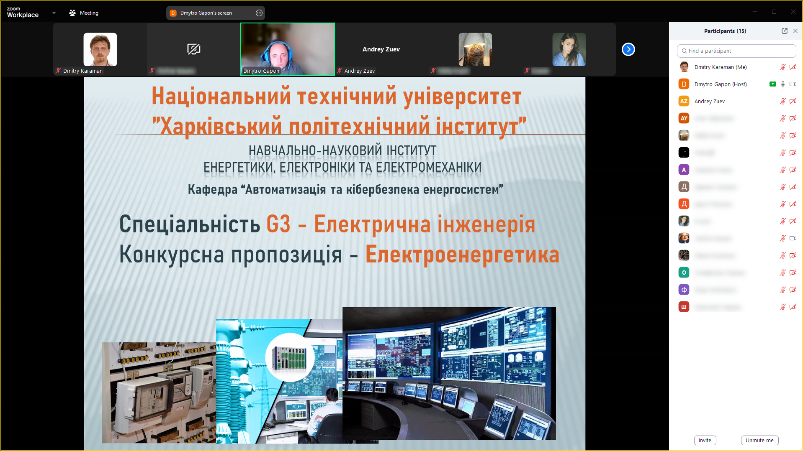Toggle the video-off camera in Dmitry Karaman's row

tap(793, 67)
